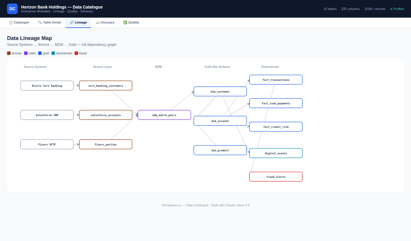
Task: Open the Catalogue tab
Action: pos(19,23)
